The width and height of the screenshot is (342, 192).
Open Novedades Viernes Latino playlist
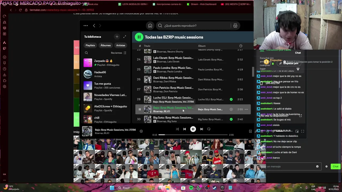tap(106, 97)
